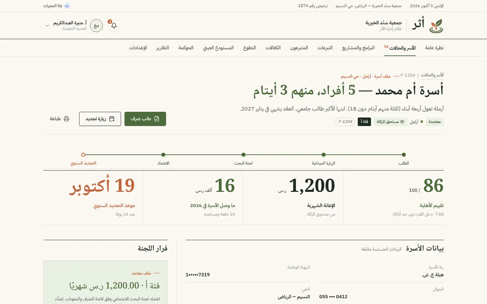Screen dimensions: 487x304
Task: Expand the user account menu chevron
Action: coord(47,26)
